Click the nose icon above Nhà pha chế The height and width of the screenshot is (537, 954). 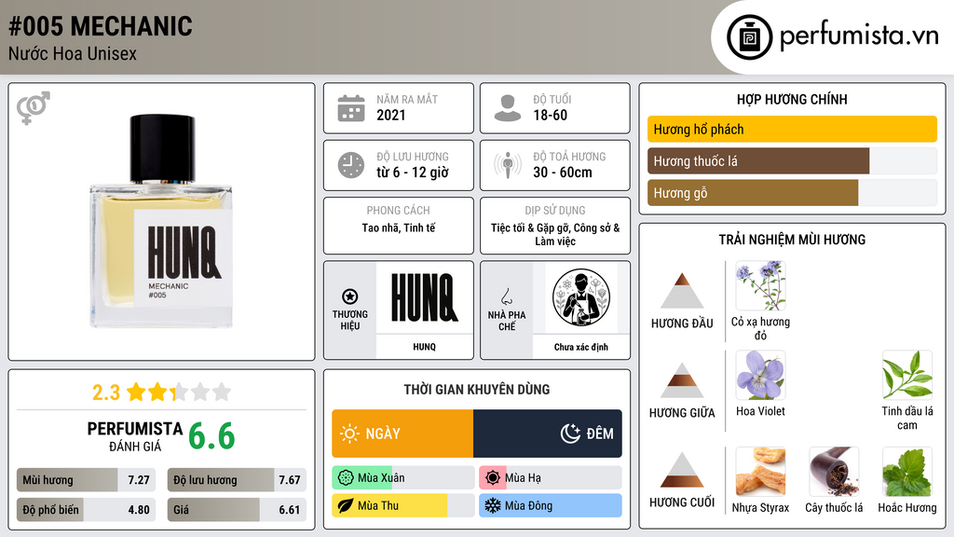coord(506,296)
